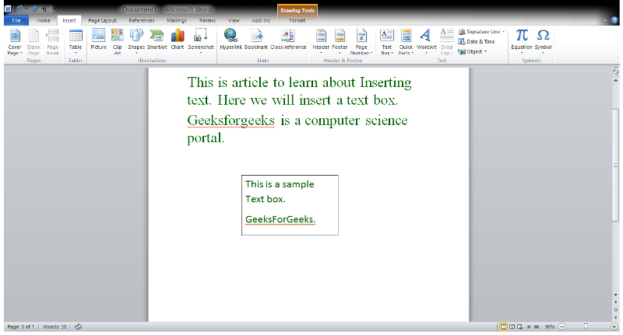Customize the Quick Access Toolbar
This screenshot has height=335, width=623.
click(55, 9)
